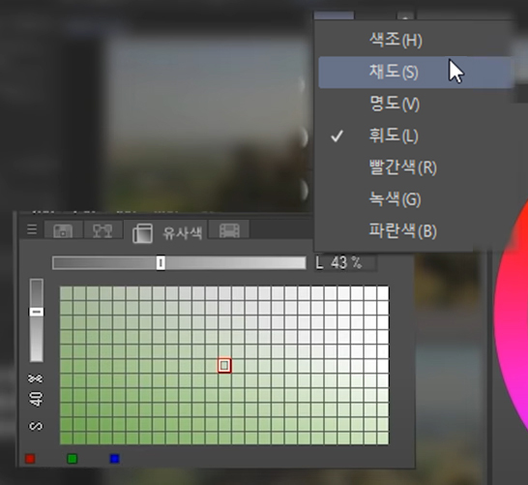Pick the red square swatch at bottom
The image size is (528, 485).
(x=30, y=458)
